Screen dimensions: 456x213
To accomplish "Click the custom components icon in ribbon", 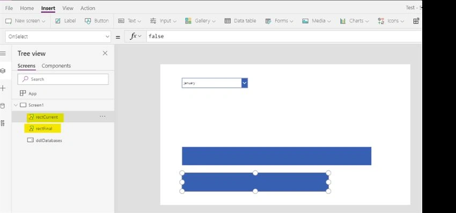I will (416, 21).
